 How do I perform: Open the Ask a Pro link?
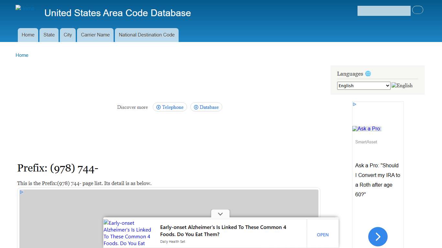tap(367, 129)
